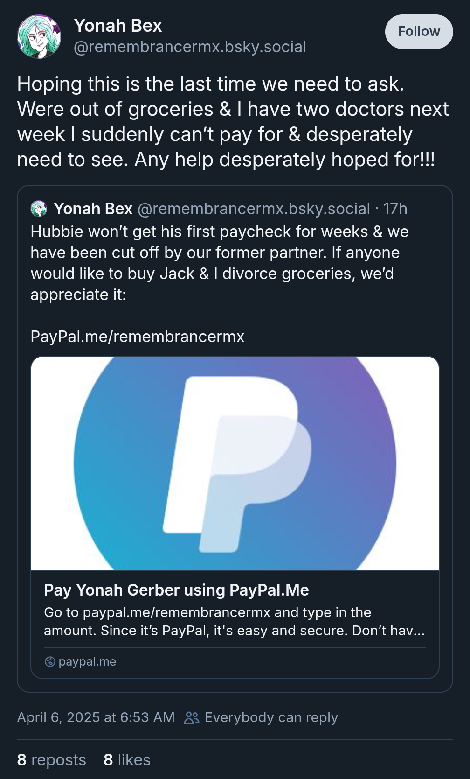
Task: Open the PayPal logo preview image
Action: [235, 463]
